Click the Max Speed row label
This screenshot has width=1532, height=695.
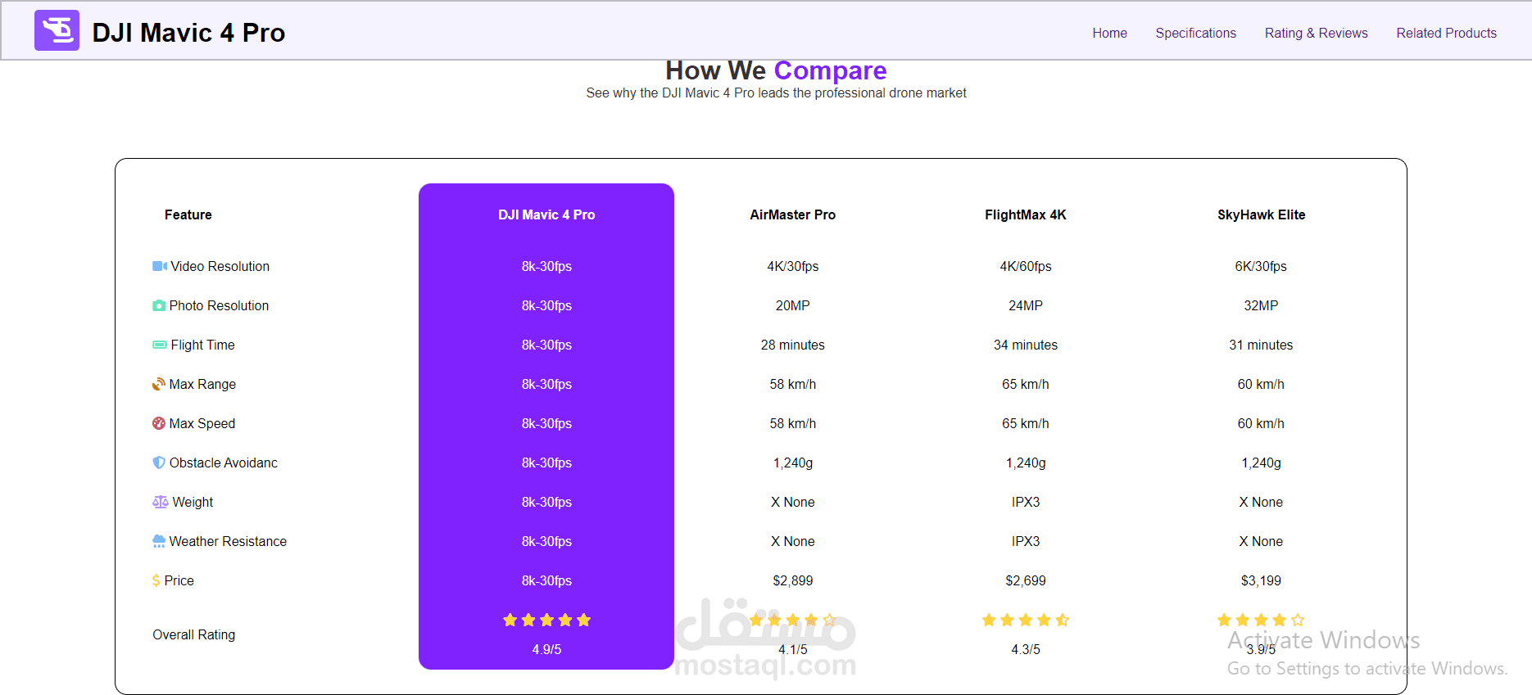tap(202, 423)
